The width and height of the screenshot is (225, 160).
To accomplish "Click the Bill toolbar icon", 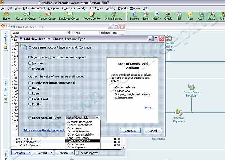I will point(179,16).
